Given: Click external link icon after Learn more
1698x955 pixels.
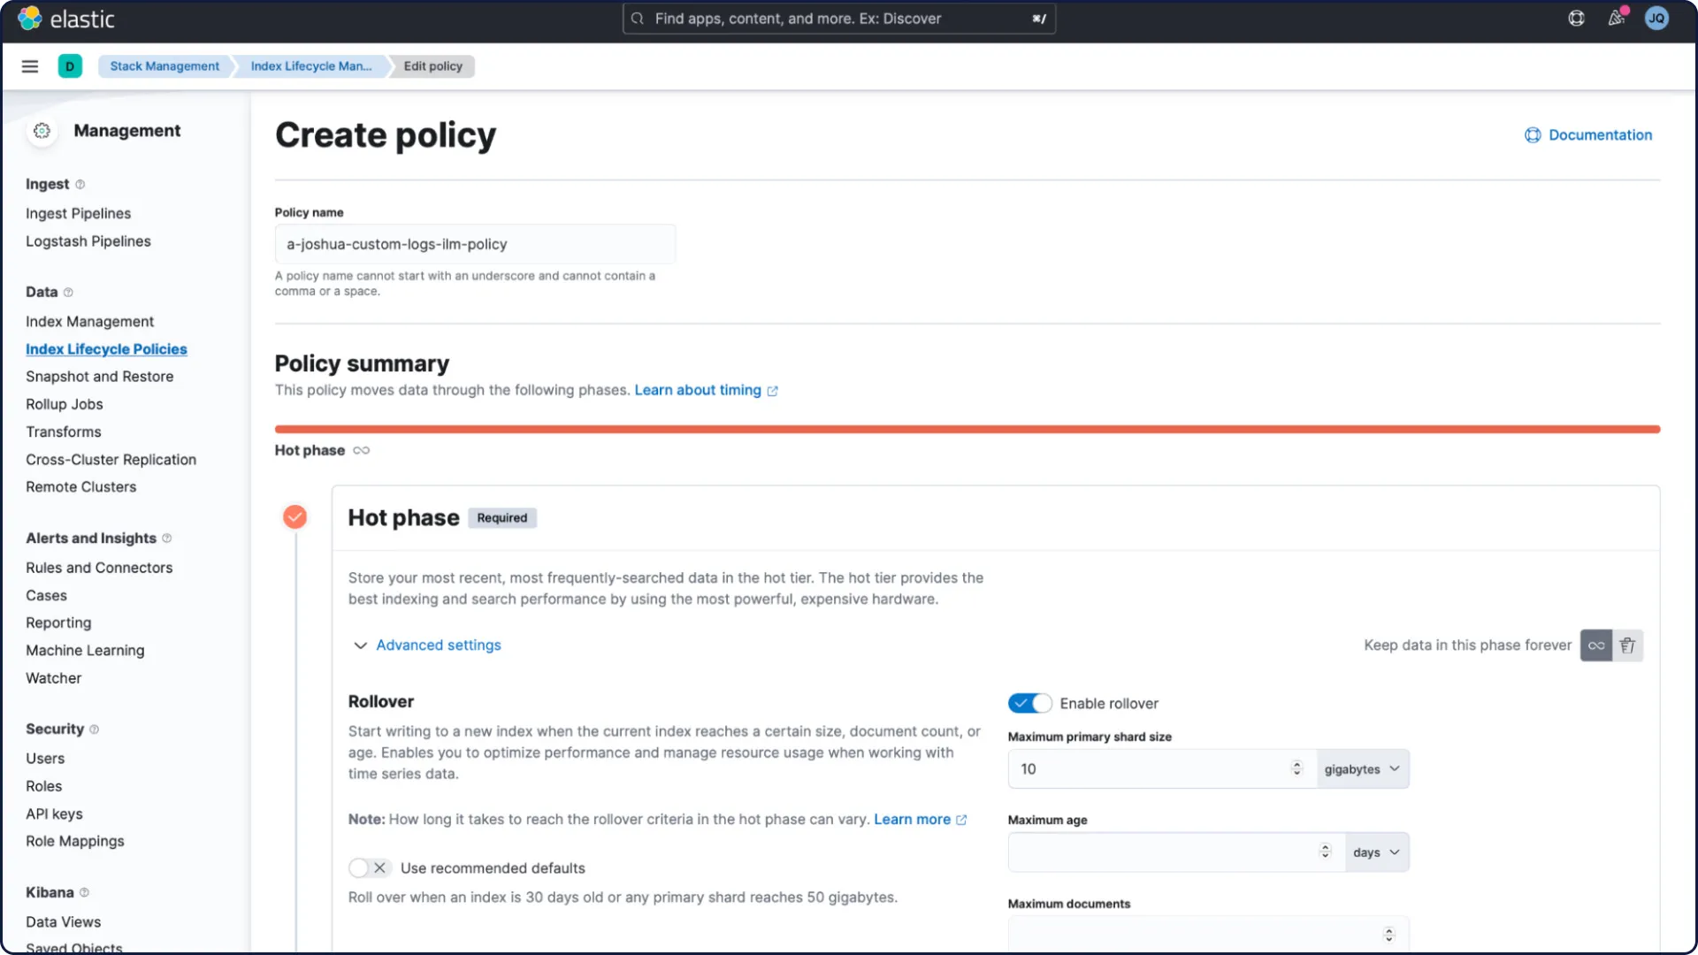Looking at the screenshot, I should pyautogui.click(x=961, y=821).
